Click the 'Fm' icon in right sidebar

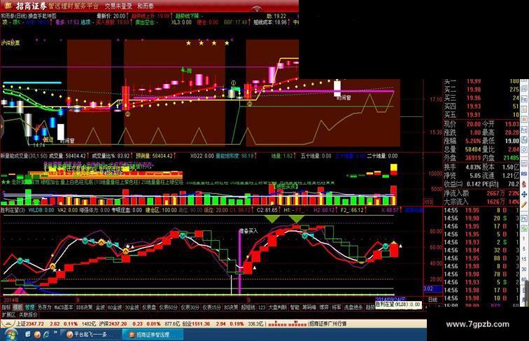524,99
